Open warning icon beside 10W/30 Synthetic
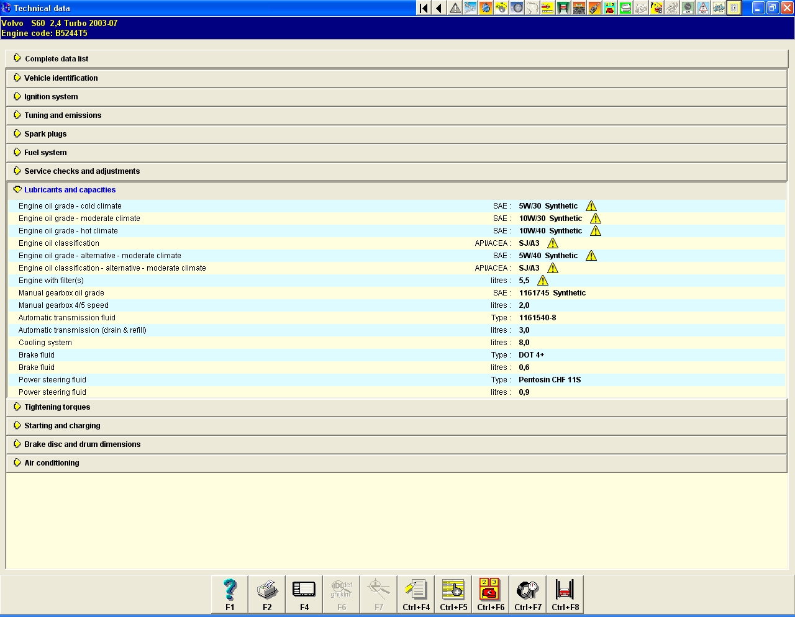The image size is (795, 617). [x=596, y=218]
